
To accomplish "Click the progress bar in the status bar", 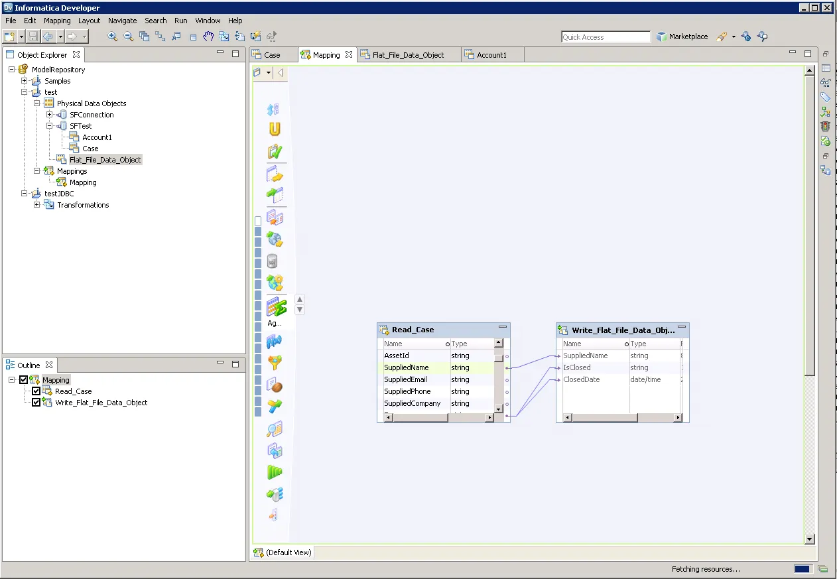I will [802, 568].
